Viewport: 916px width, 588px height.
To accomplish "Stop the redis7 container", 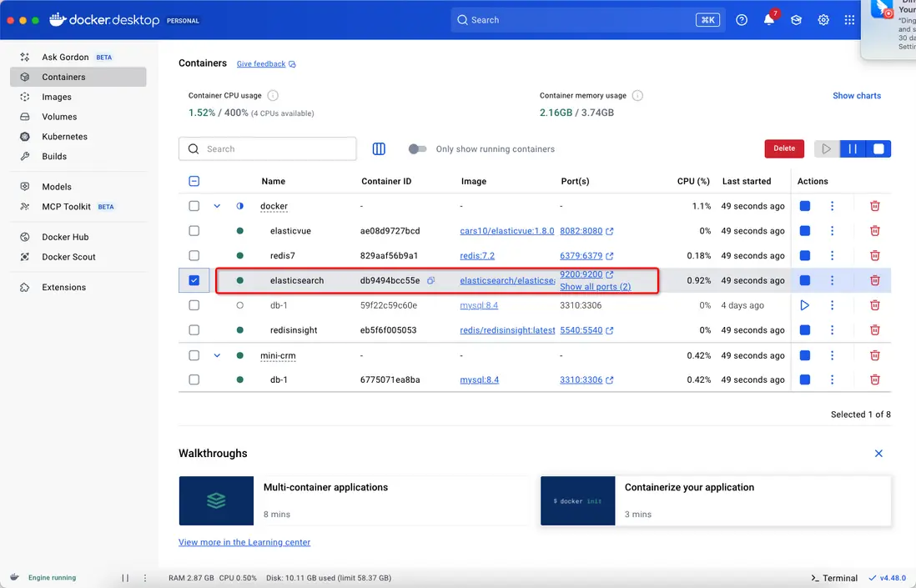I will point(805,256).
